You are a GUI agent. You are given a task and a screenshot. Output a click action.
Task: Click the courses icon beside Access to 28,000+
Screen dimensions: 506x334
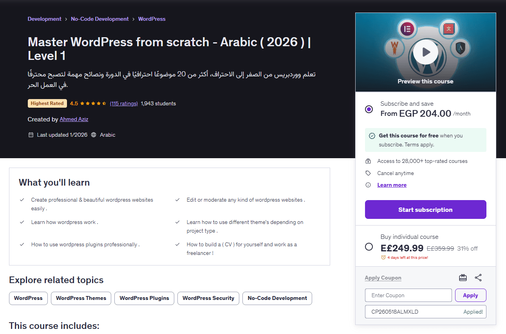pos(368,161)
